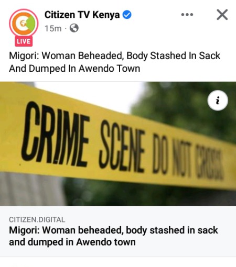Viewport: 236px width, 267px height.
Task: Click headline line 'and dumped in Awendo town'
Action: (72, 242)
